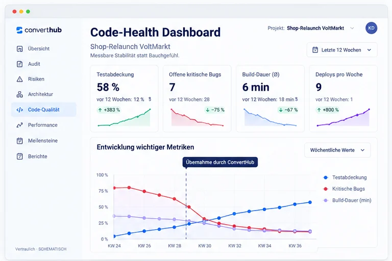Click the up arrow in the +383 % badge
The width and height of the screenshot is (392, 261).
tap(100, 110)
